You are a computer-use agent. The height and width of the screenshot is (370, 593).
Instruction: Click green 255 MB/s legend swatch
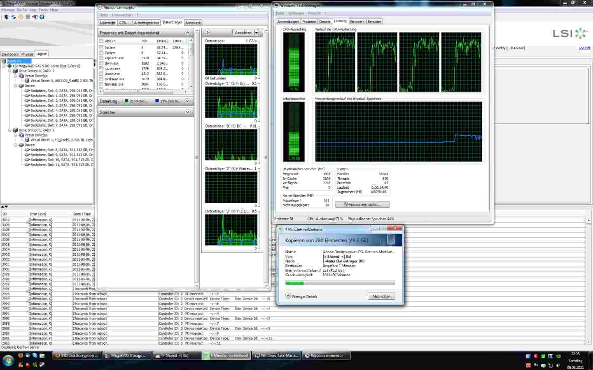(x=126, y=101)
